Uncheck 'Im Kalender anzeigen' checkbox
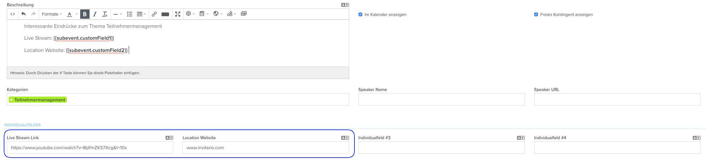The image size is (708, 162). click(360, 14)
